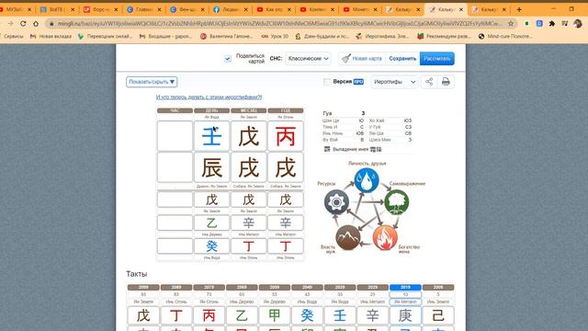Click the 庚 luck pillar glyph
The image size is (588, 331).
coord(405,315)
